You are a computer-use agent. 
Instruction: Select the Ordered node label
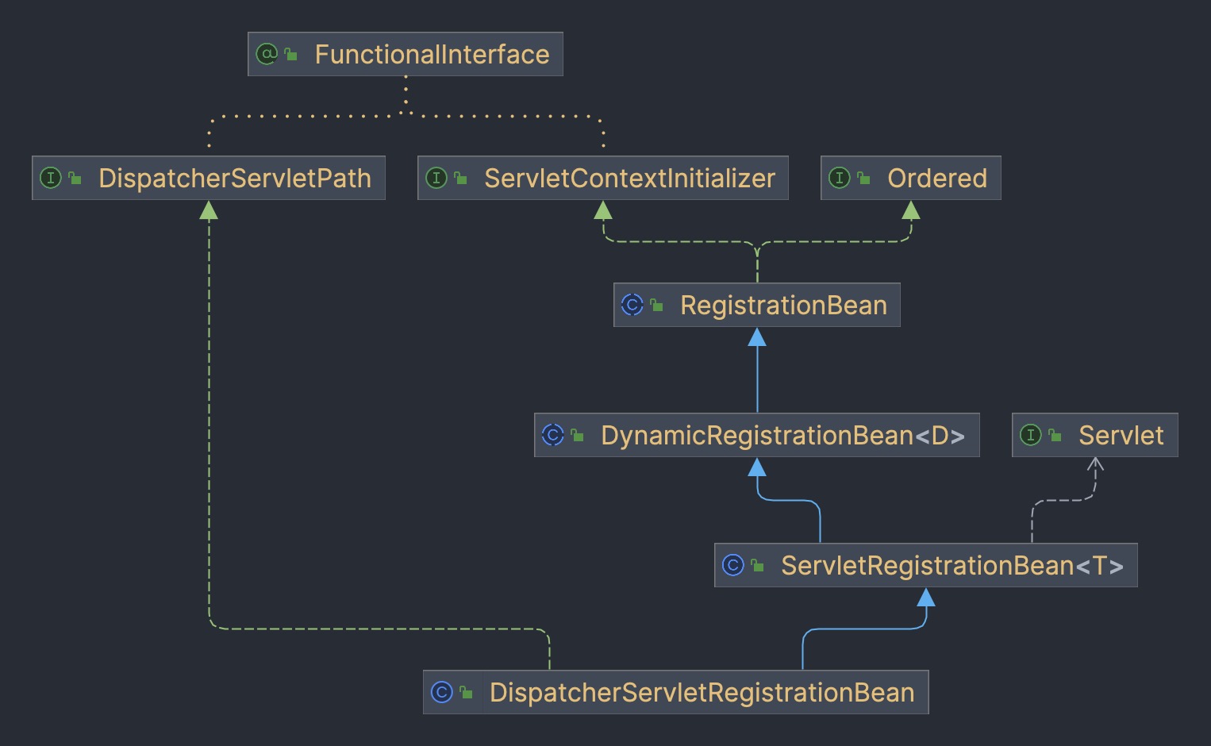click(x=937, y=178)
